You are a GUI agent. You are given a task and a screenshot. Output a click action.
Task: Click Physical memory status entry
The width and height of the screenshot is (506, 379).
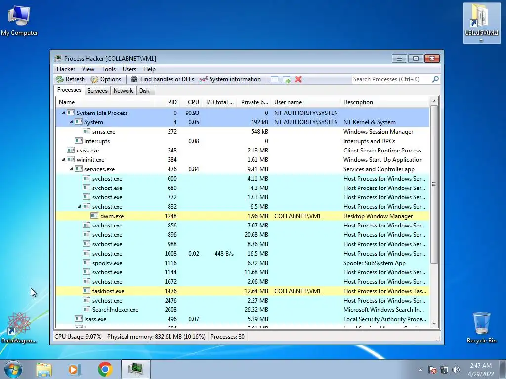156,337
